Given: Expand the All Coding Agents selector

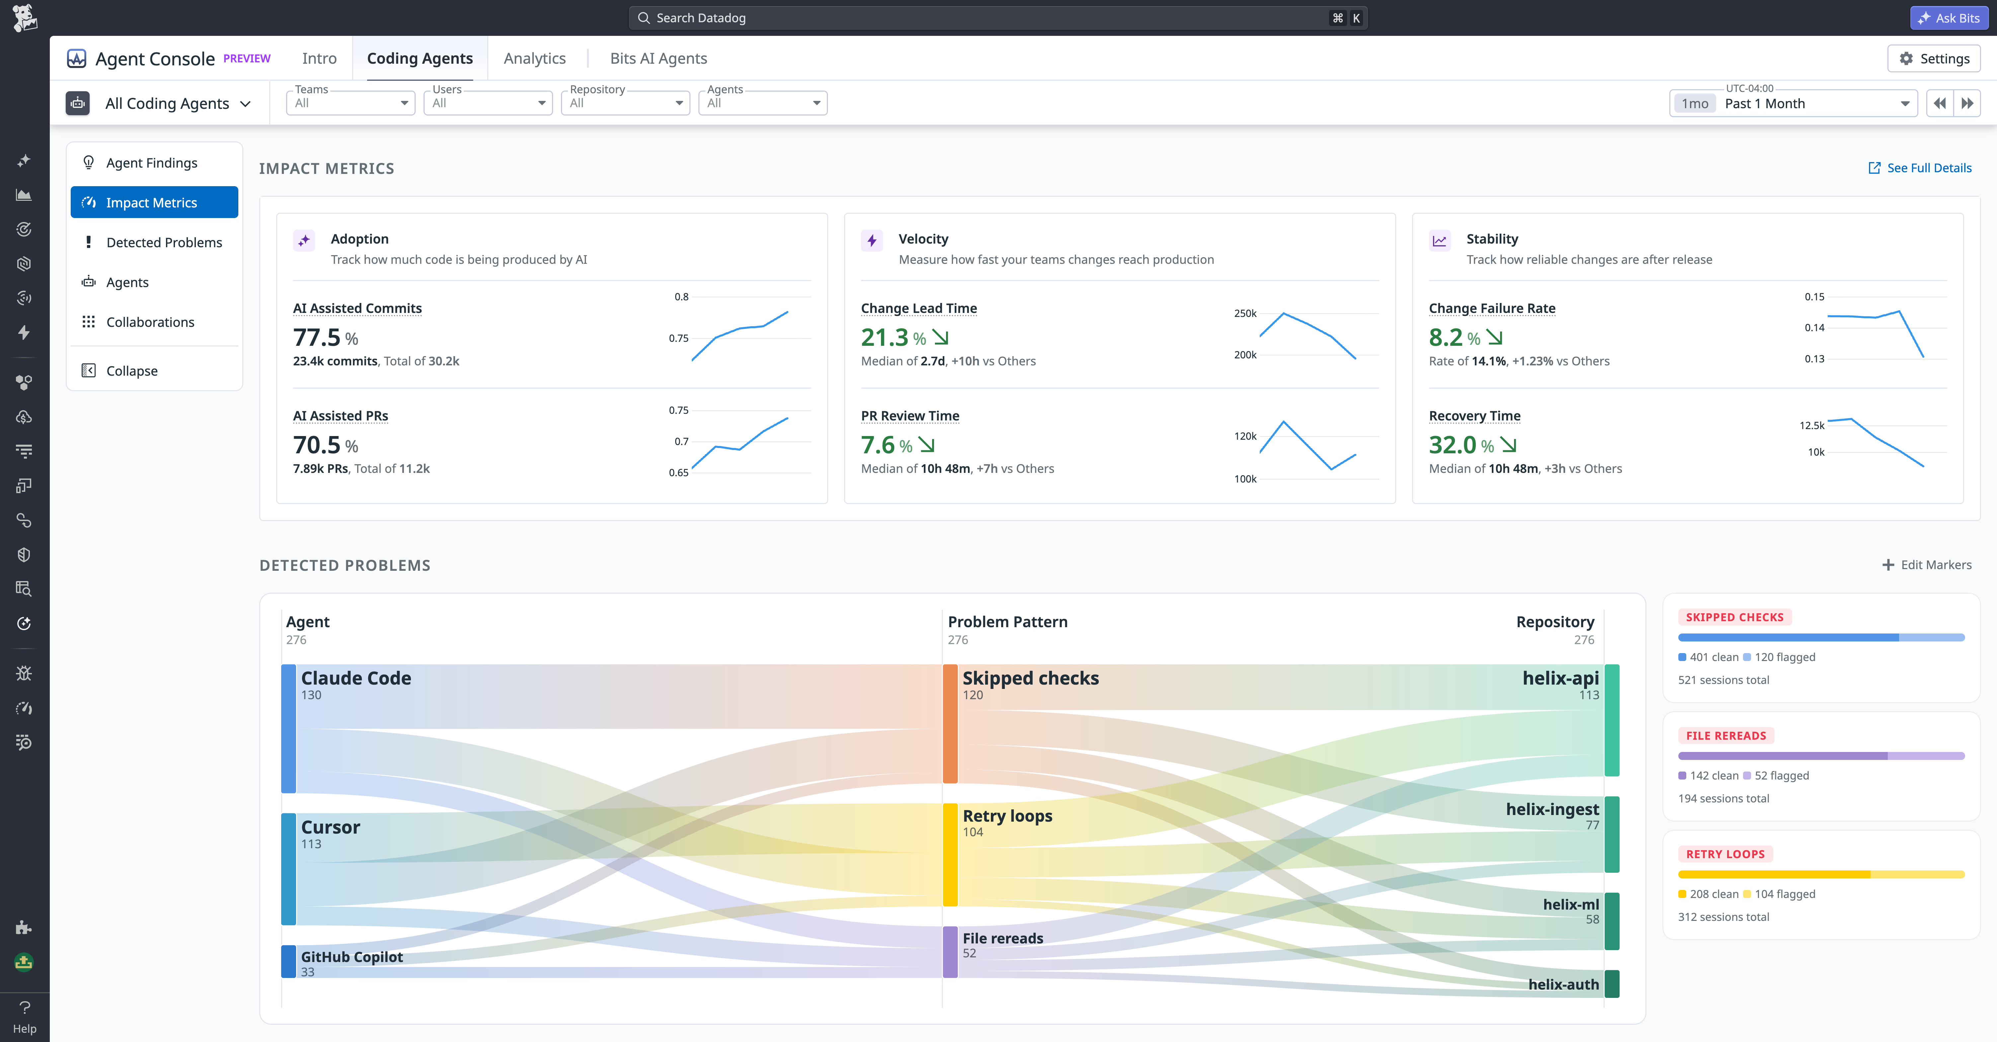Looking at the screenshot, I should [x=178, y=104].
